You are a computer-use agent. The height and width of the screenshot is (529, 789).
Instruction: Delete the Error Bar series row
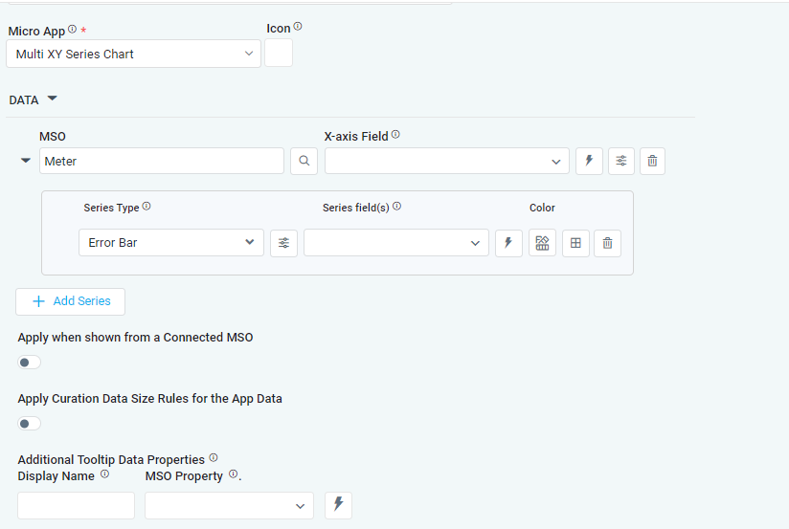click(607, 243)
